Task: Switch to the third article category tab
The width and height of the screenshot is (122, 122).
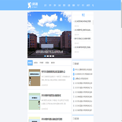Action: (41, 63)
